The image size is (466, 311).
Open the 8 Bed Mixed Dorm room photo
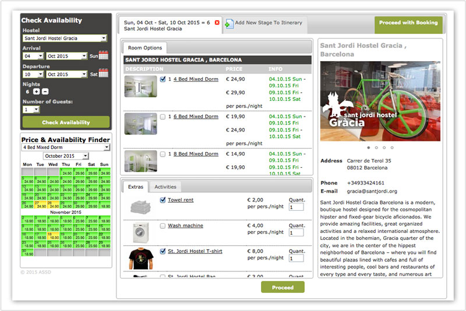pyautogui.click(x=140, y=161)
